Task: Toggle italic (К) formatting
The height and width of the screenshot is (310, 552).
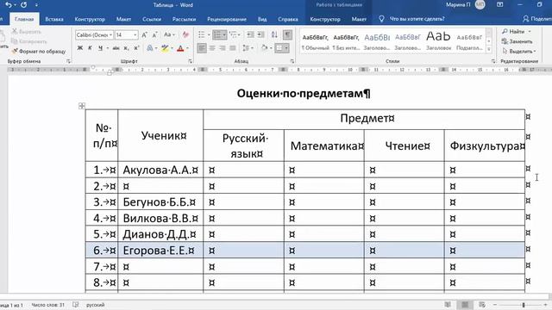Action: (90, 48)
